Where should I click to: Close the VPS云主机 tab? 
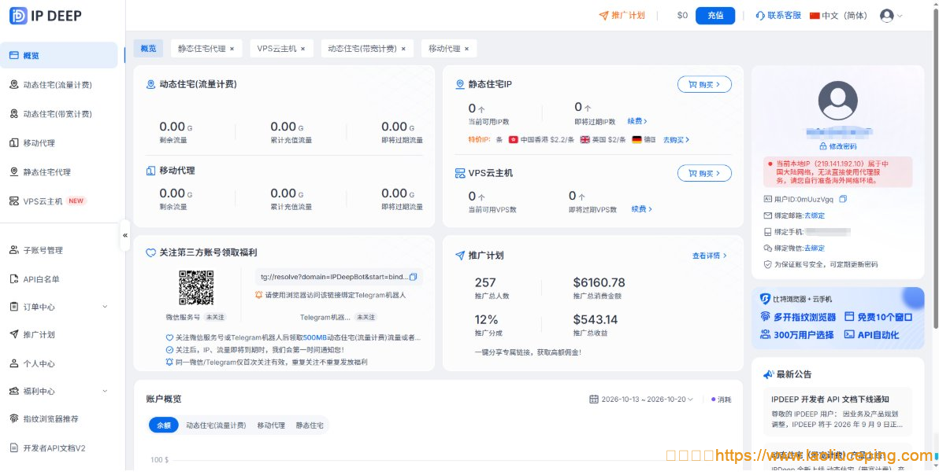pyautogui.click(x=303, y=49)
